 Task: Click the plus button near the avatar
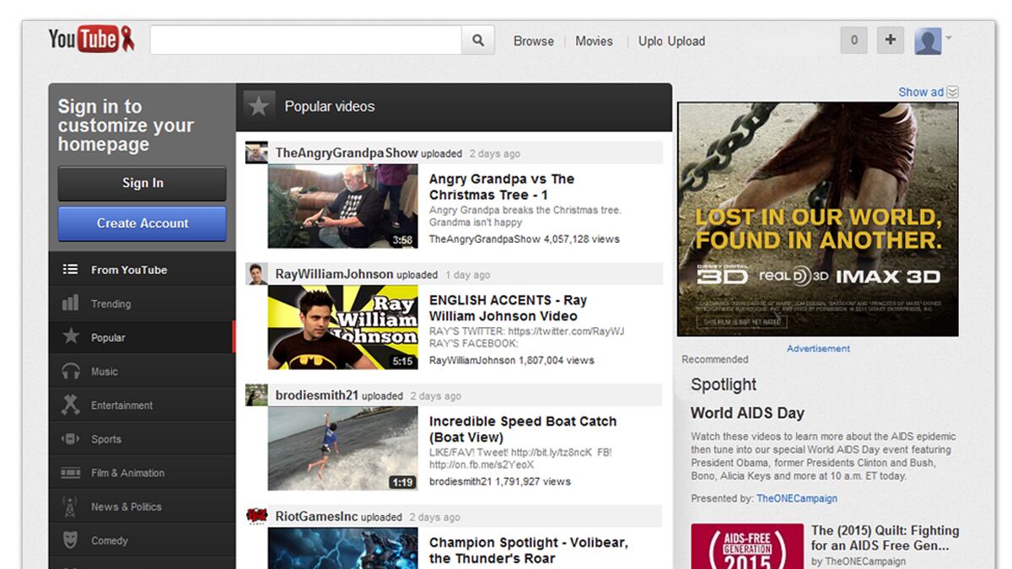pos(890,40)
